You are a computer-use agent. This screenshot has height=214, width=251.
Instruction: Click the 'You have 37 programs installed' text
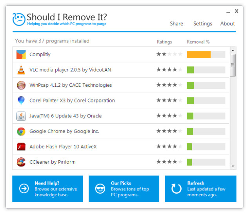(52, 41)
